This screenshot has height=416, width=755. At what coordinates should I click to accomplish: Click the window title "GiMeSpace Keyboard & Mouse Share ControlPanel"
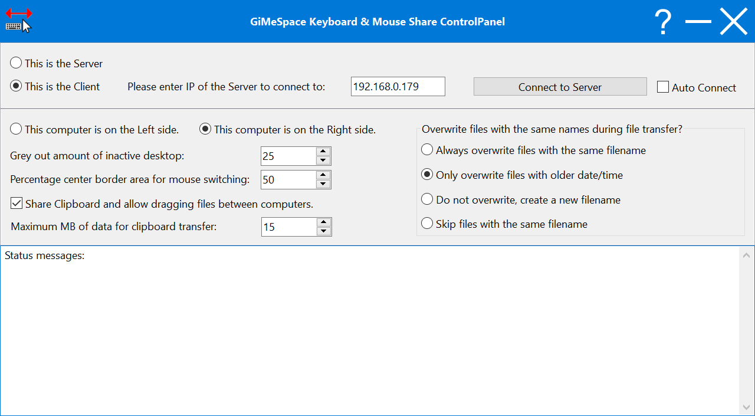click(x=377, y=22)
